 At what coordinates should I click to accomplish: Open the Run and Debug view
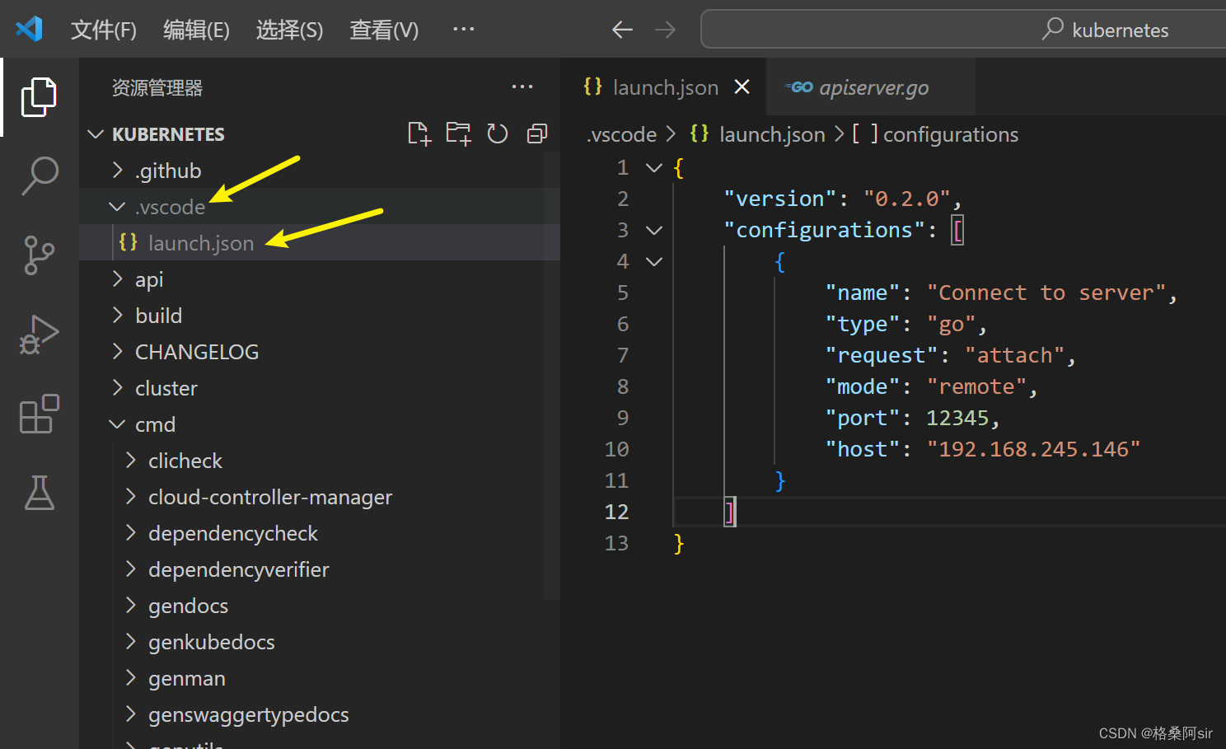[39, 335]
